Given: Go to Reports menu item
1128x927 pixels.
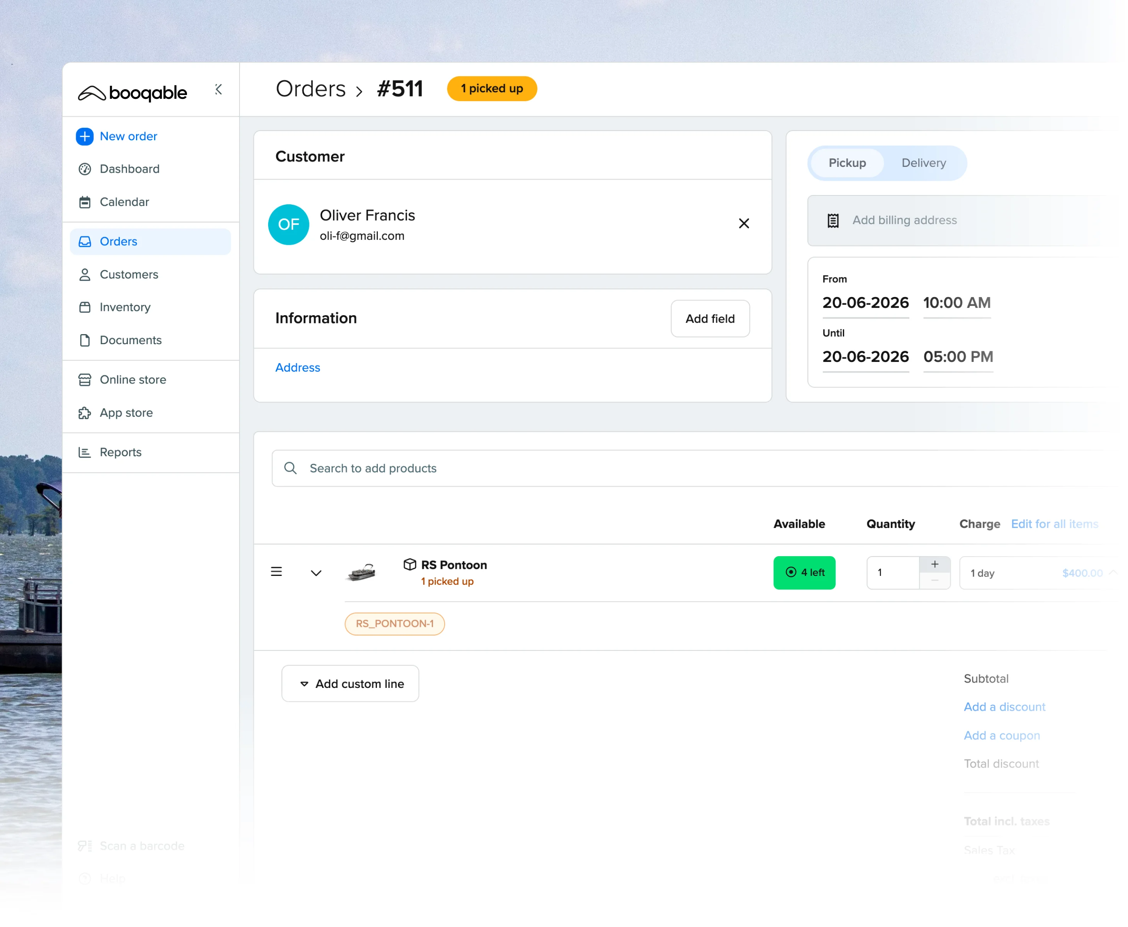Looking at the screenshot, I should point(120,452).
